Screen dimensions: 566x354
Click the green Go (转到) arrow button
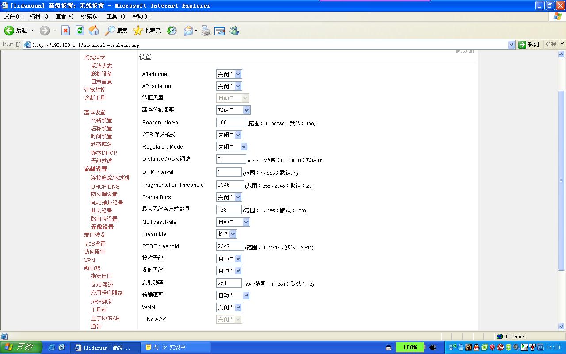(x=529, y=44)
